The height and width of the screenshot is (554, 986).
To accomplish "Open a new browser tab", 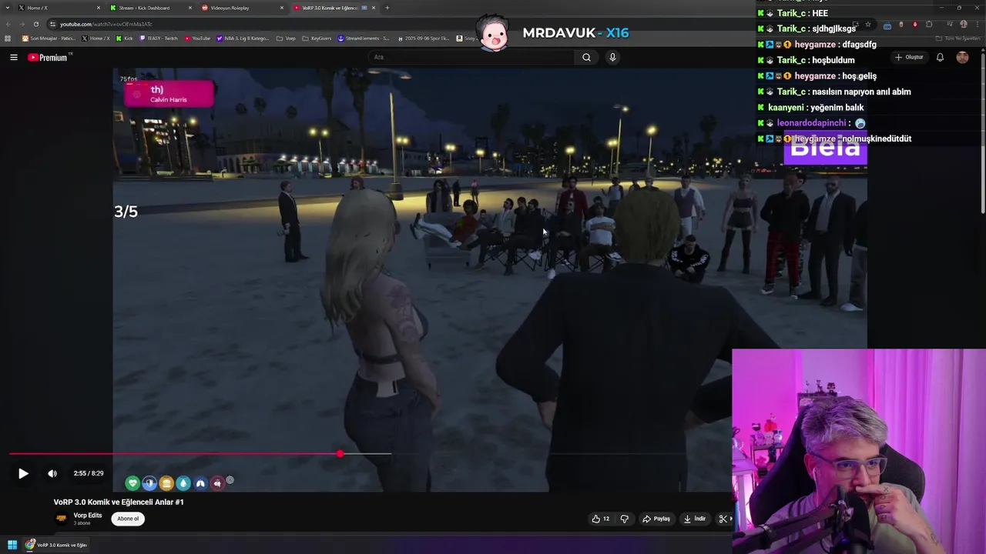I will tap(387, 8).
